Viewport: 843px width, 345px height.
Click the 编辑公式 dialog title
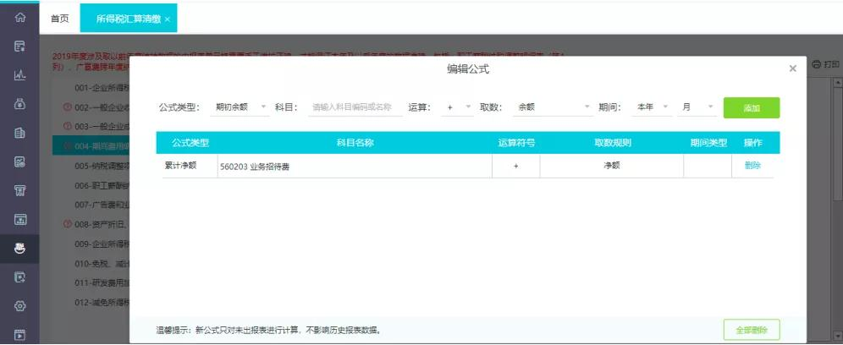(468, 68)
